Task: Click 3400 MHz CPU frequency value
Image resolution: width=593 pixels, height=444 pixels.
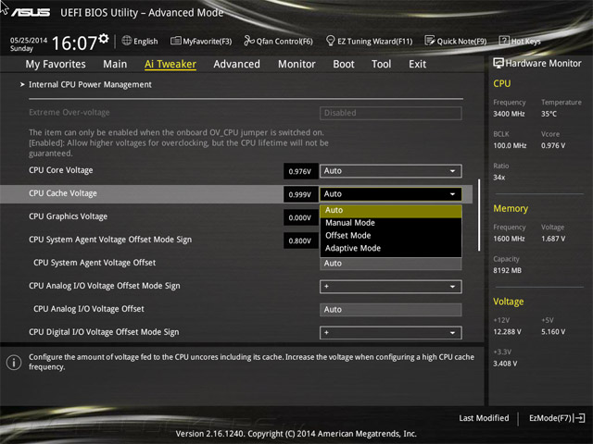Action: 509,114
